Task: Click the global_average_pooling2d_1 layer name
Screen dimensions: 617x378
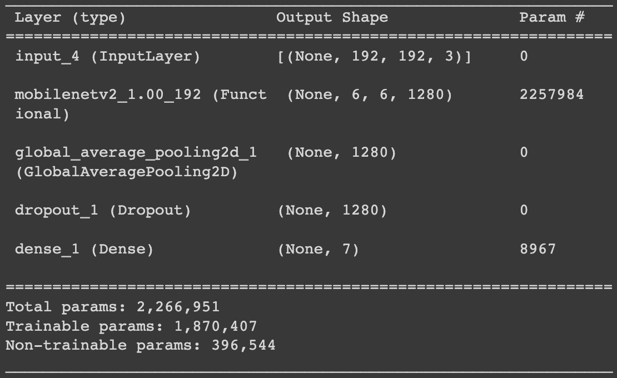Action: coord(136,152)
